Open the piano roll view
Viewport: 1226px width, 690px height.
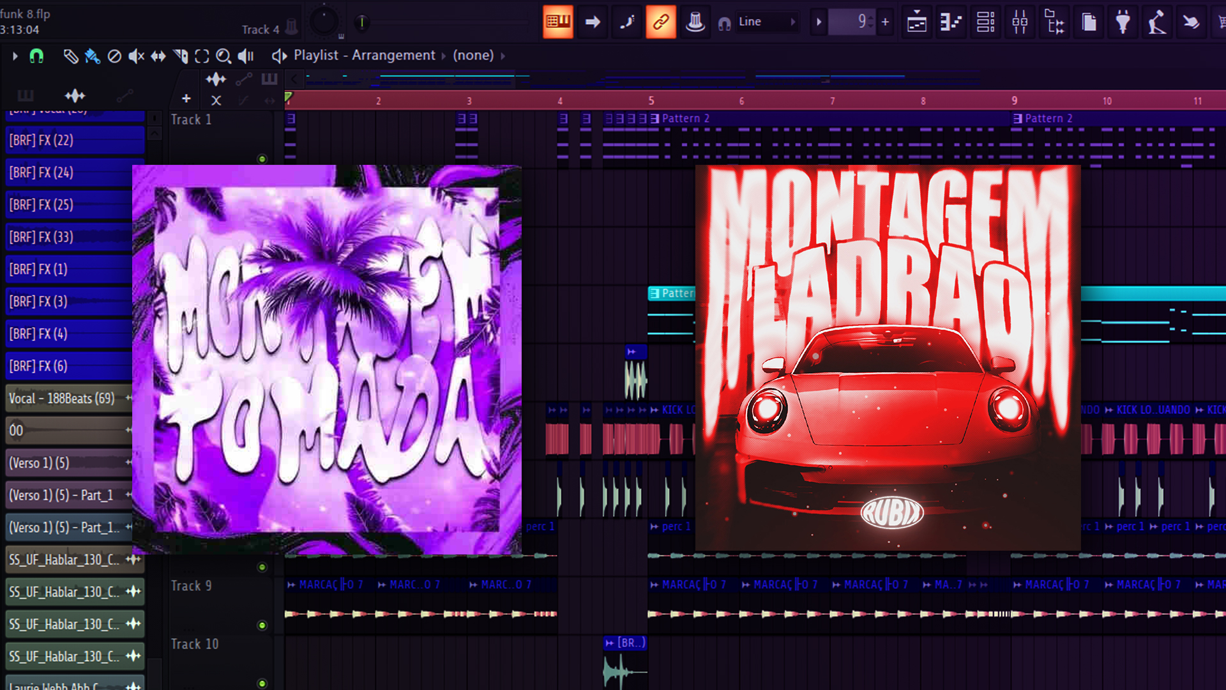click(x=951, y=22)
